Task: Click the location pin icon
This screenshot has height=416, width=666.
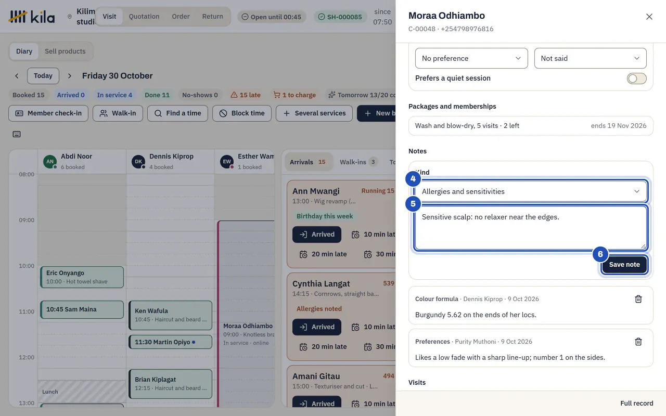Action: tap(70, 17)
